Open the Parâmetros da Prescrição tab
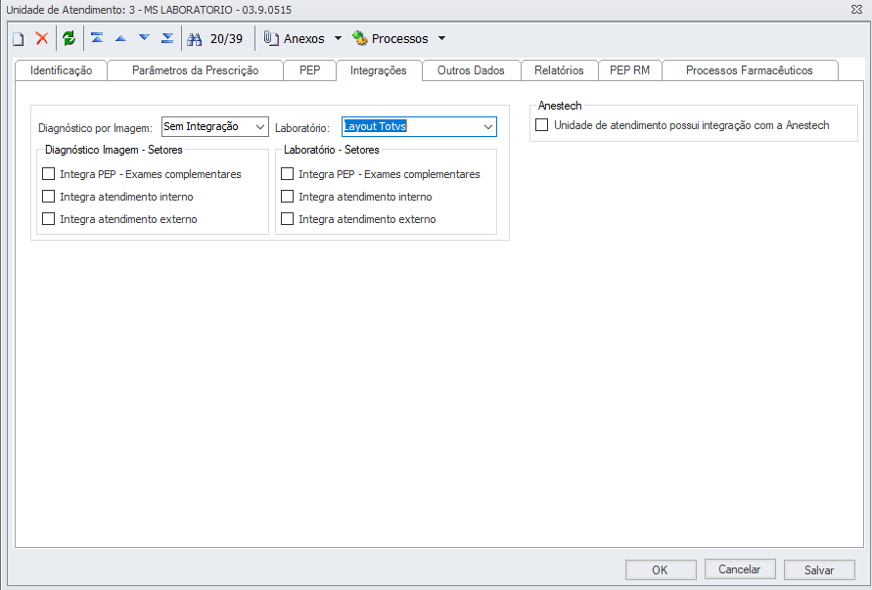The height and width of the screenshot is (590, 872). [x=195, y=70]
